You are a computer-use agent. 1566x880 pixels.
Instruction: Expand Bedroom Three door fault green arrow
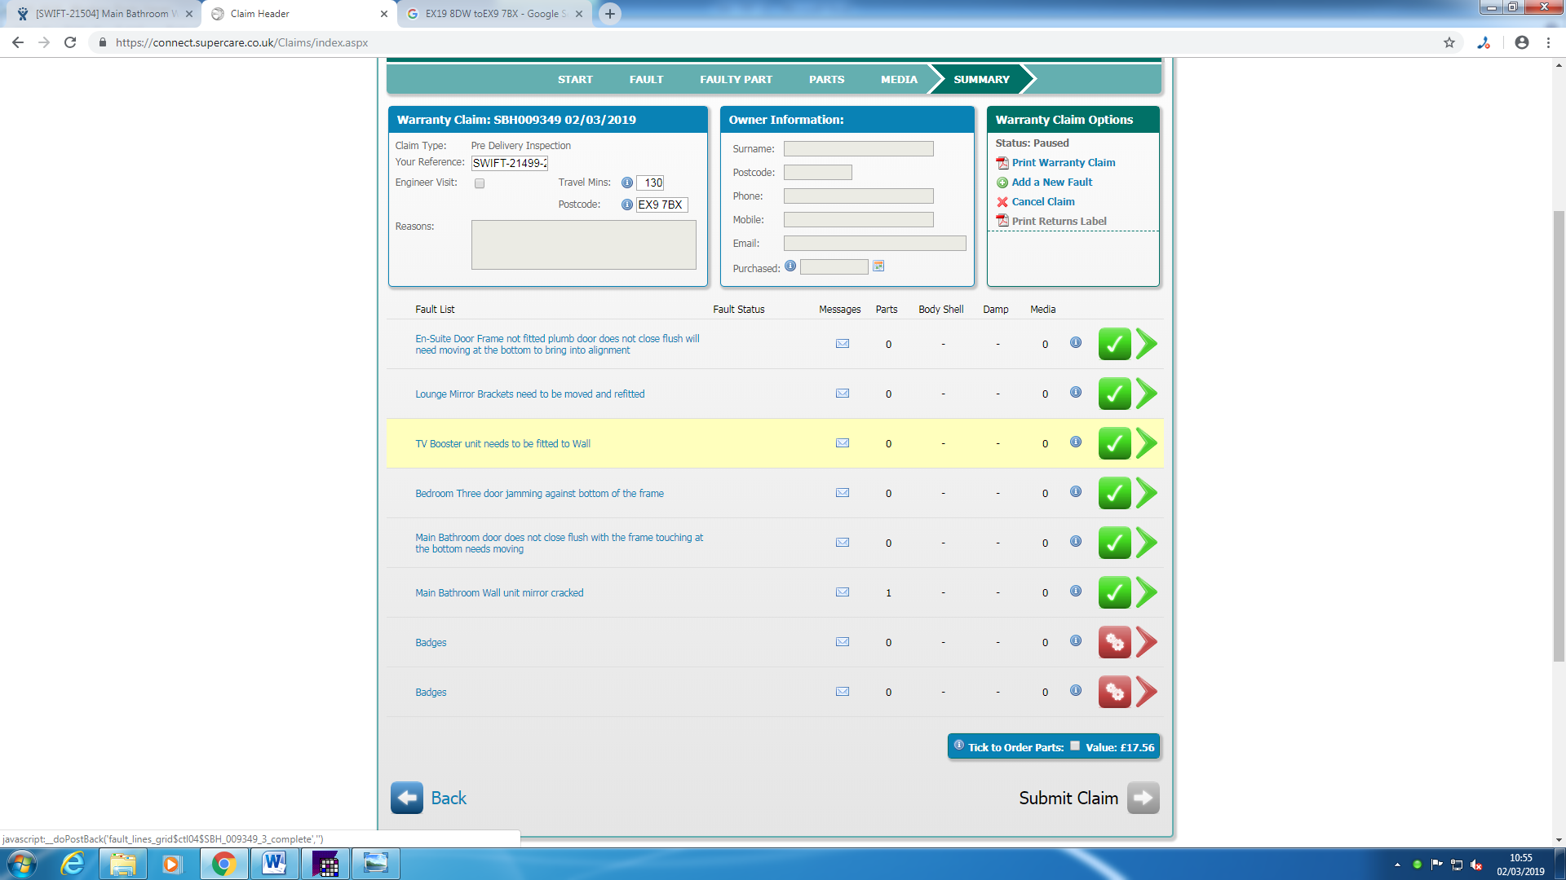tap(1147, 494)
